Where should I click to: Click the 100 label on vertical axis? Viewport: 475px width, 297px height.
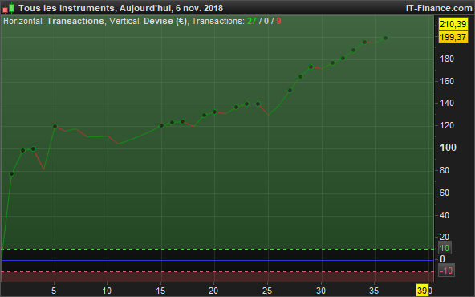448,148
